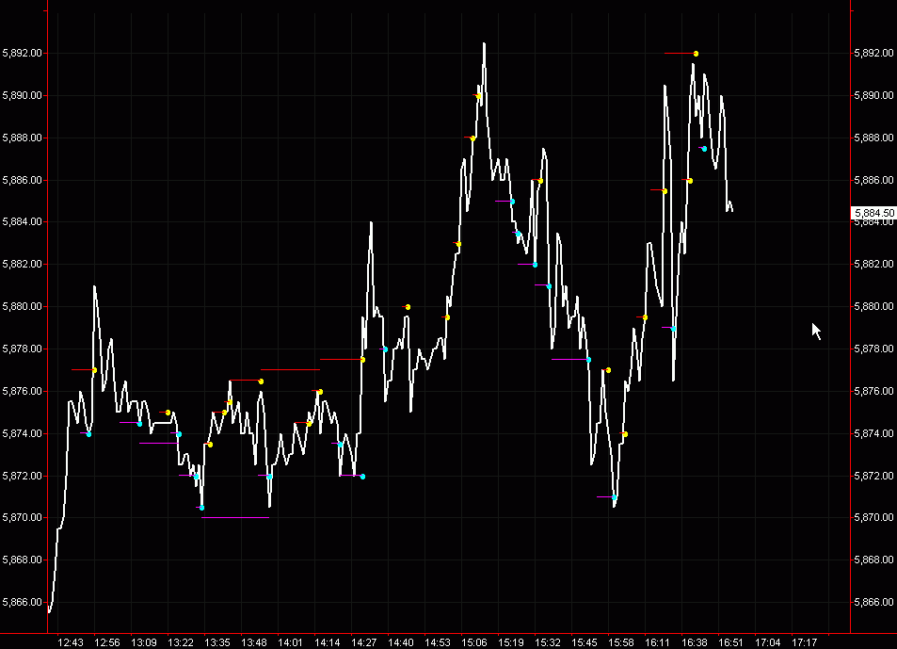Select the yellow marker dot at the 5,892.00 level
This screenshot has height=649, width=897.
pos(696,54)
